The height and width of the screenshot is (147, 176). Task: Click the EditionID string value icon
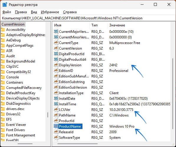click(x=56, y=71)
